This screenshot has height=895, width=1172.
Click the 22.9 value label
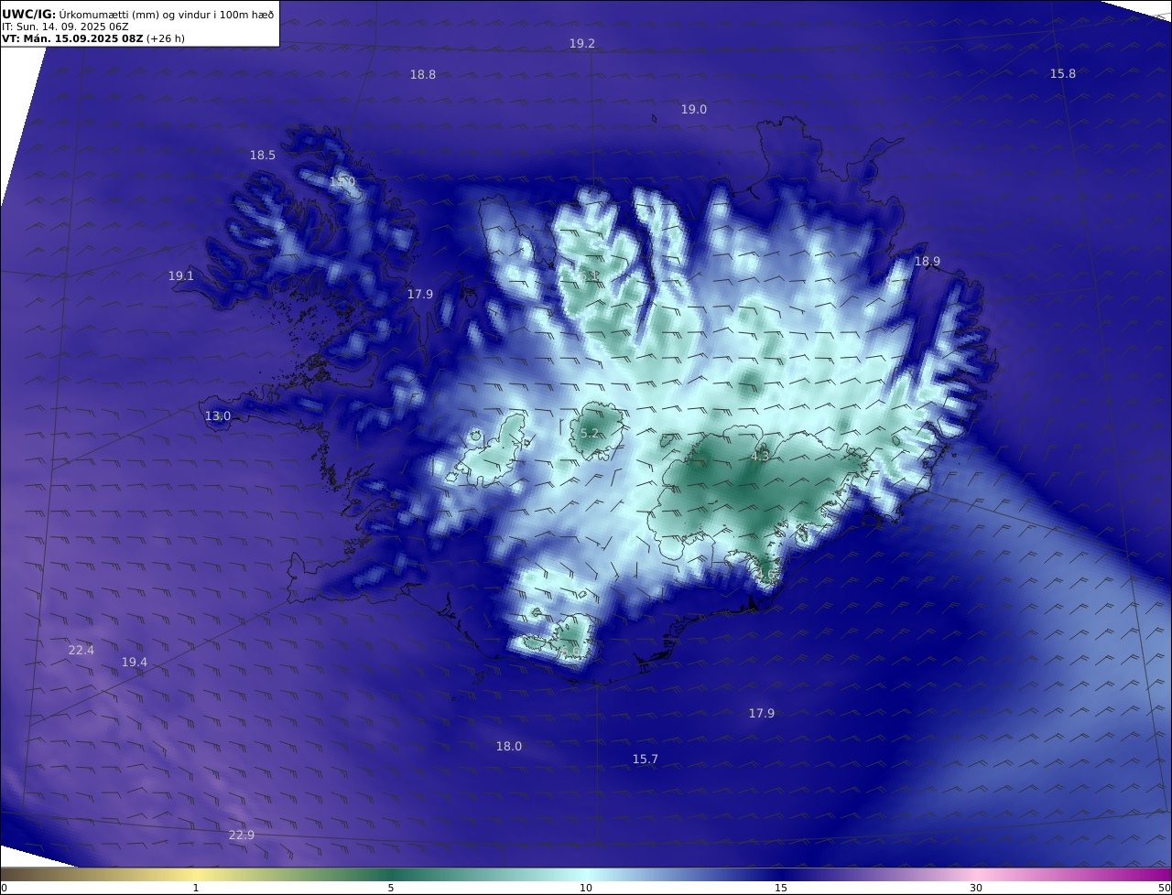click(x=242, y=835)
